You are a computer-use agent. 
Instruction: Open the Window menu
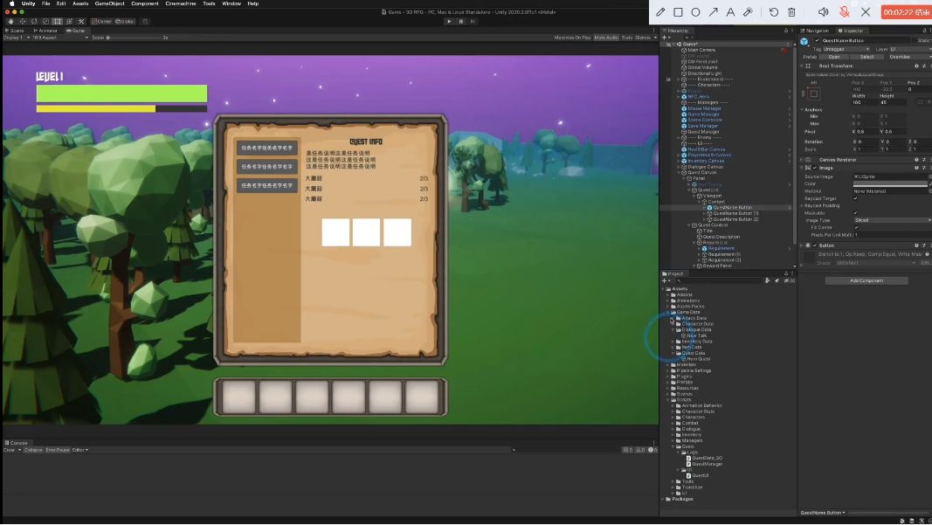(231, 3)
